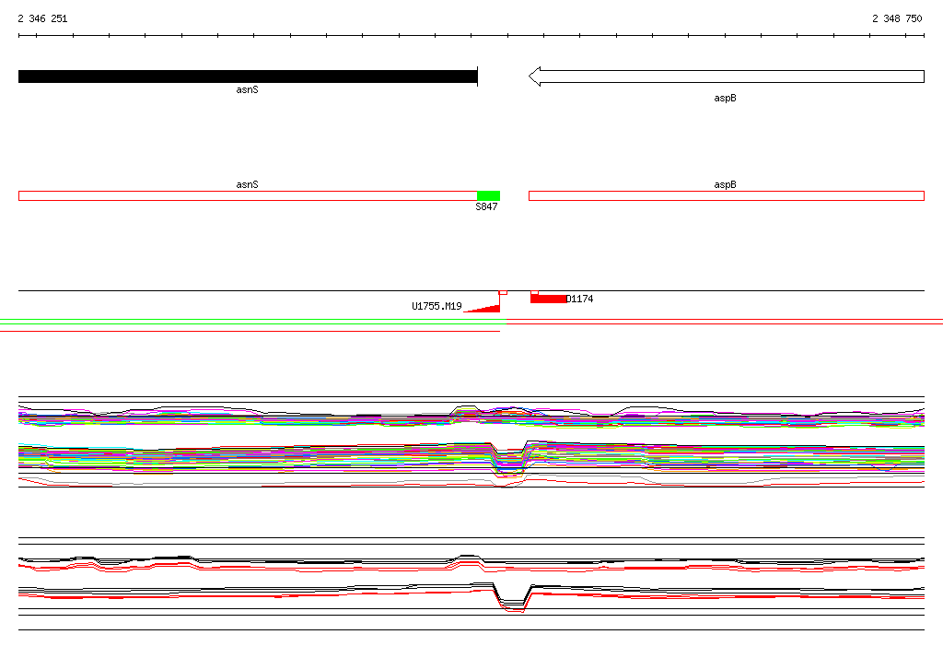The height and width of the screenshot is (658, 943).
Task: Click the end coordinate 2 348 750
Action: [897, 18]
